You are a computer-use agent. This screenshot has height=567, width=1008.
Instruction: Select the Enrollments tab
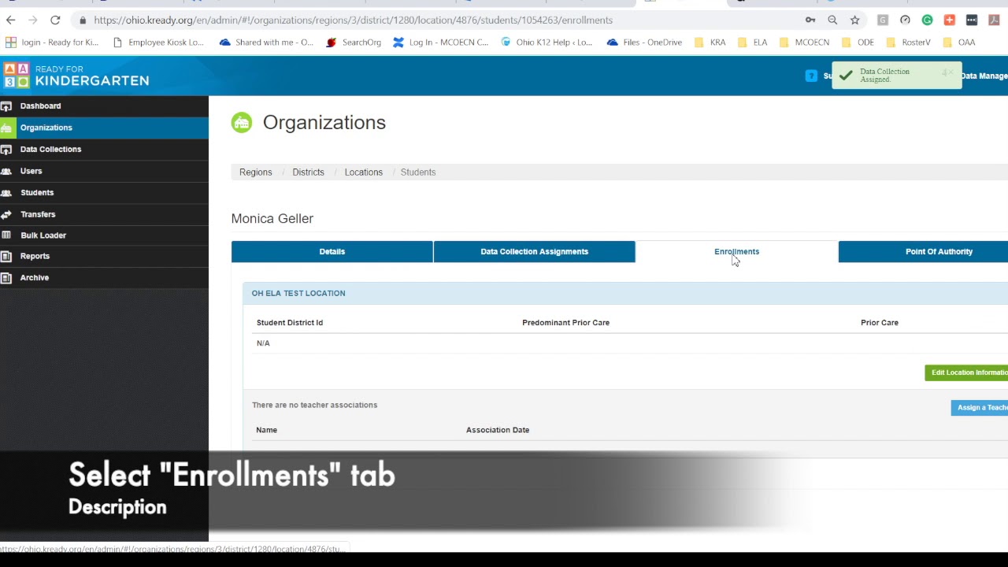[736, 251]
